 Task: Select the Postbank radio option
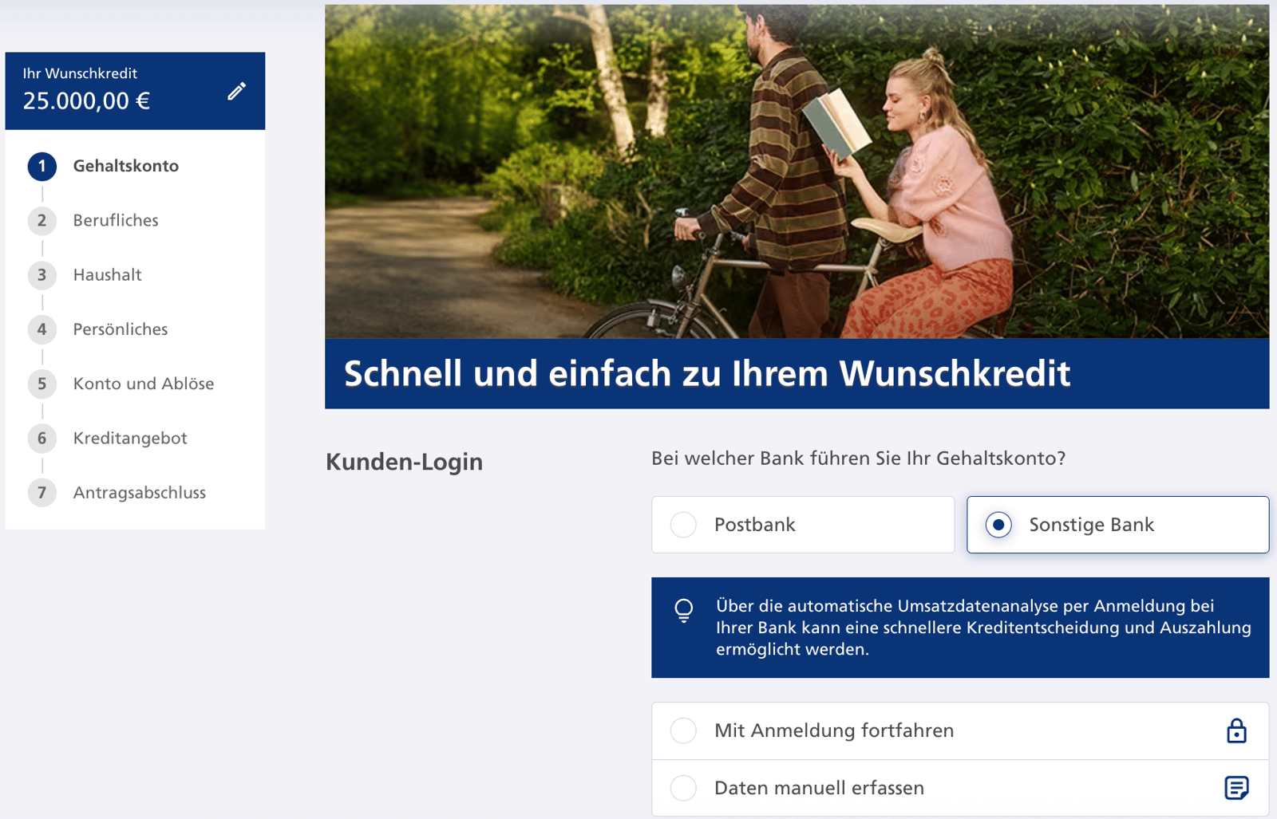tap(803, 525)
